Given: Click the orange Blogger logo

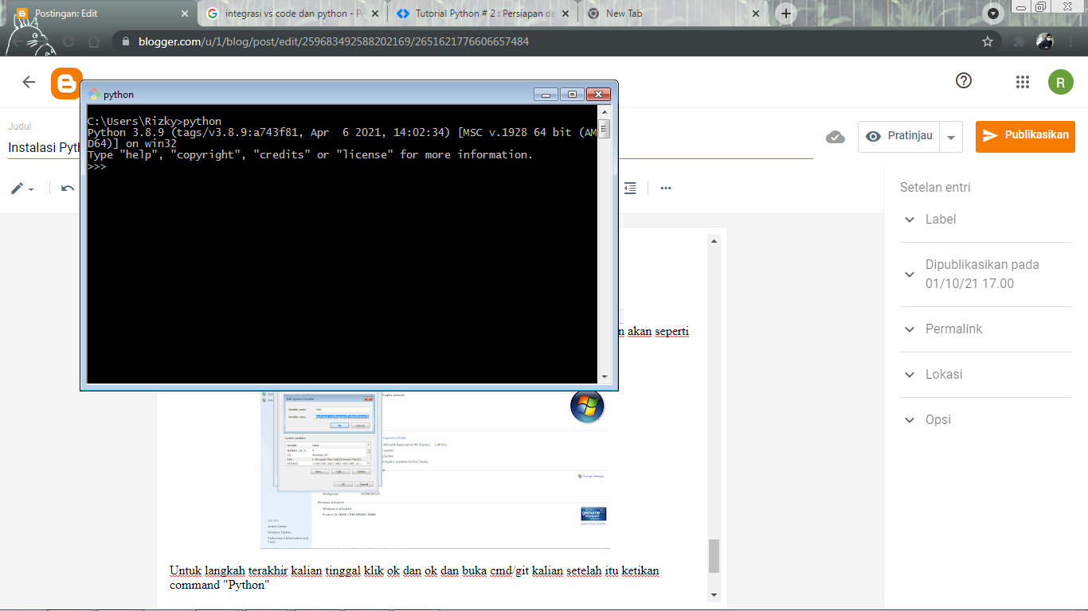Looking at the screenshot, I should (x=67, y=84).
